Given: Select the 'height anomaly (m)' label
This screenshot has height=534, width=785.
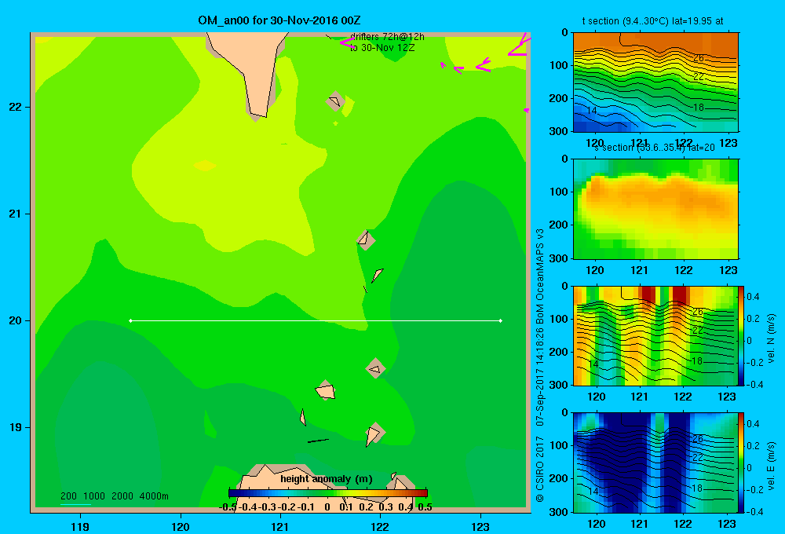Looking at the screenshot, I should point(327,479).
